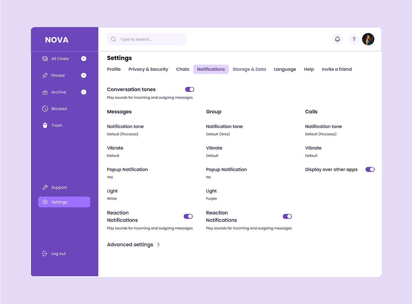Click the Group section heading
The width and height of the screenshot is (412, 304).
pos(214,112)
